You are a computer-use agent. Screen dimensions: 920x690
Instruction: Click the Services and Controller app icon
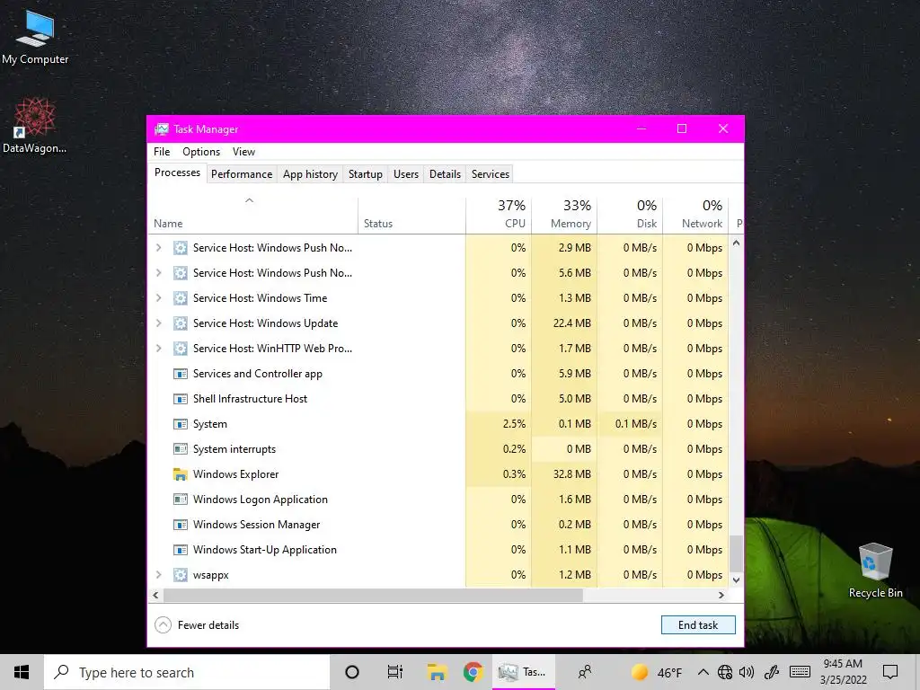click(x=180, y=374)
